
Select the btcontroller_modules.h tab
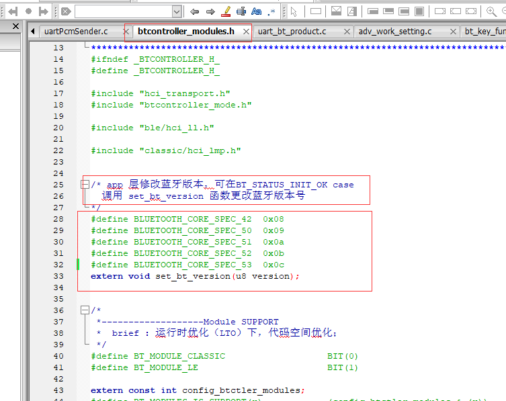[x=186, y=32]
